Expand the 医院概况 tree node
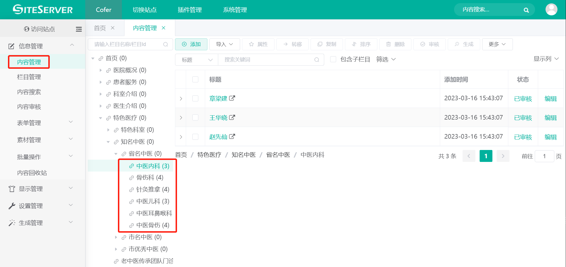The width and height of the screenshot is (566, 267). click(101, 70)
